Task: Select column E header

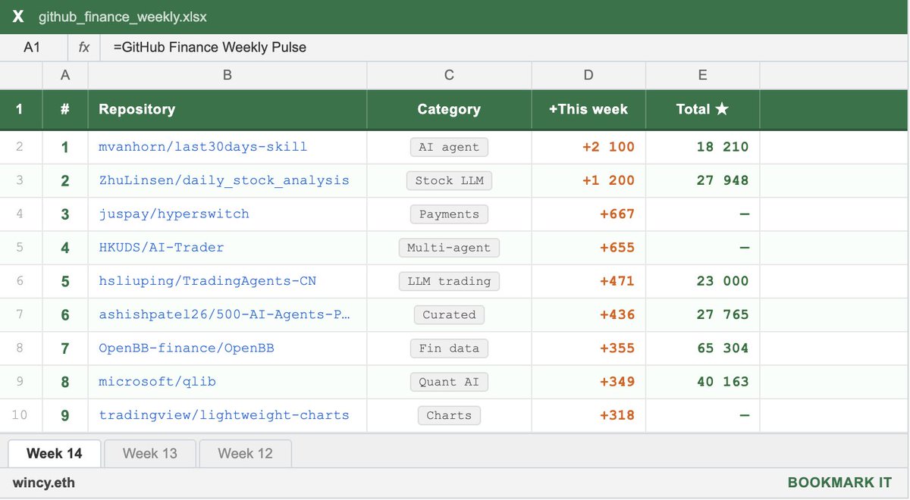Action: tap(703, 75)
